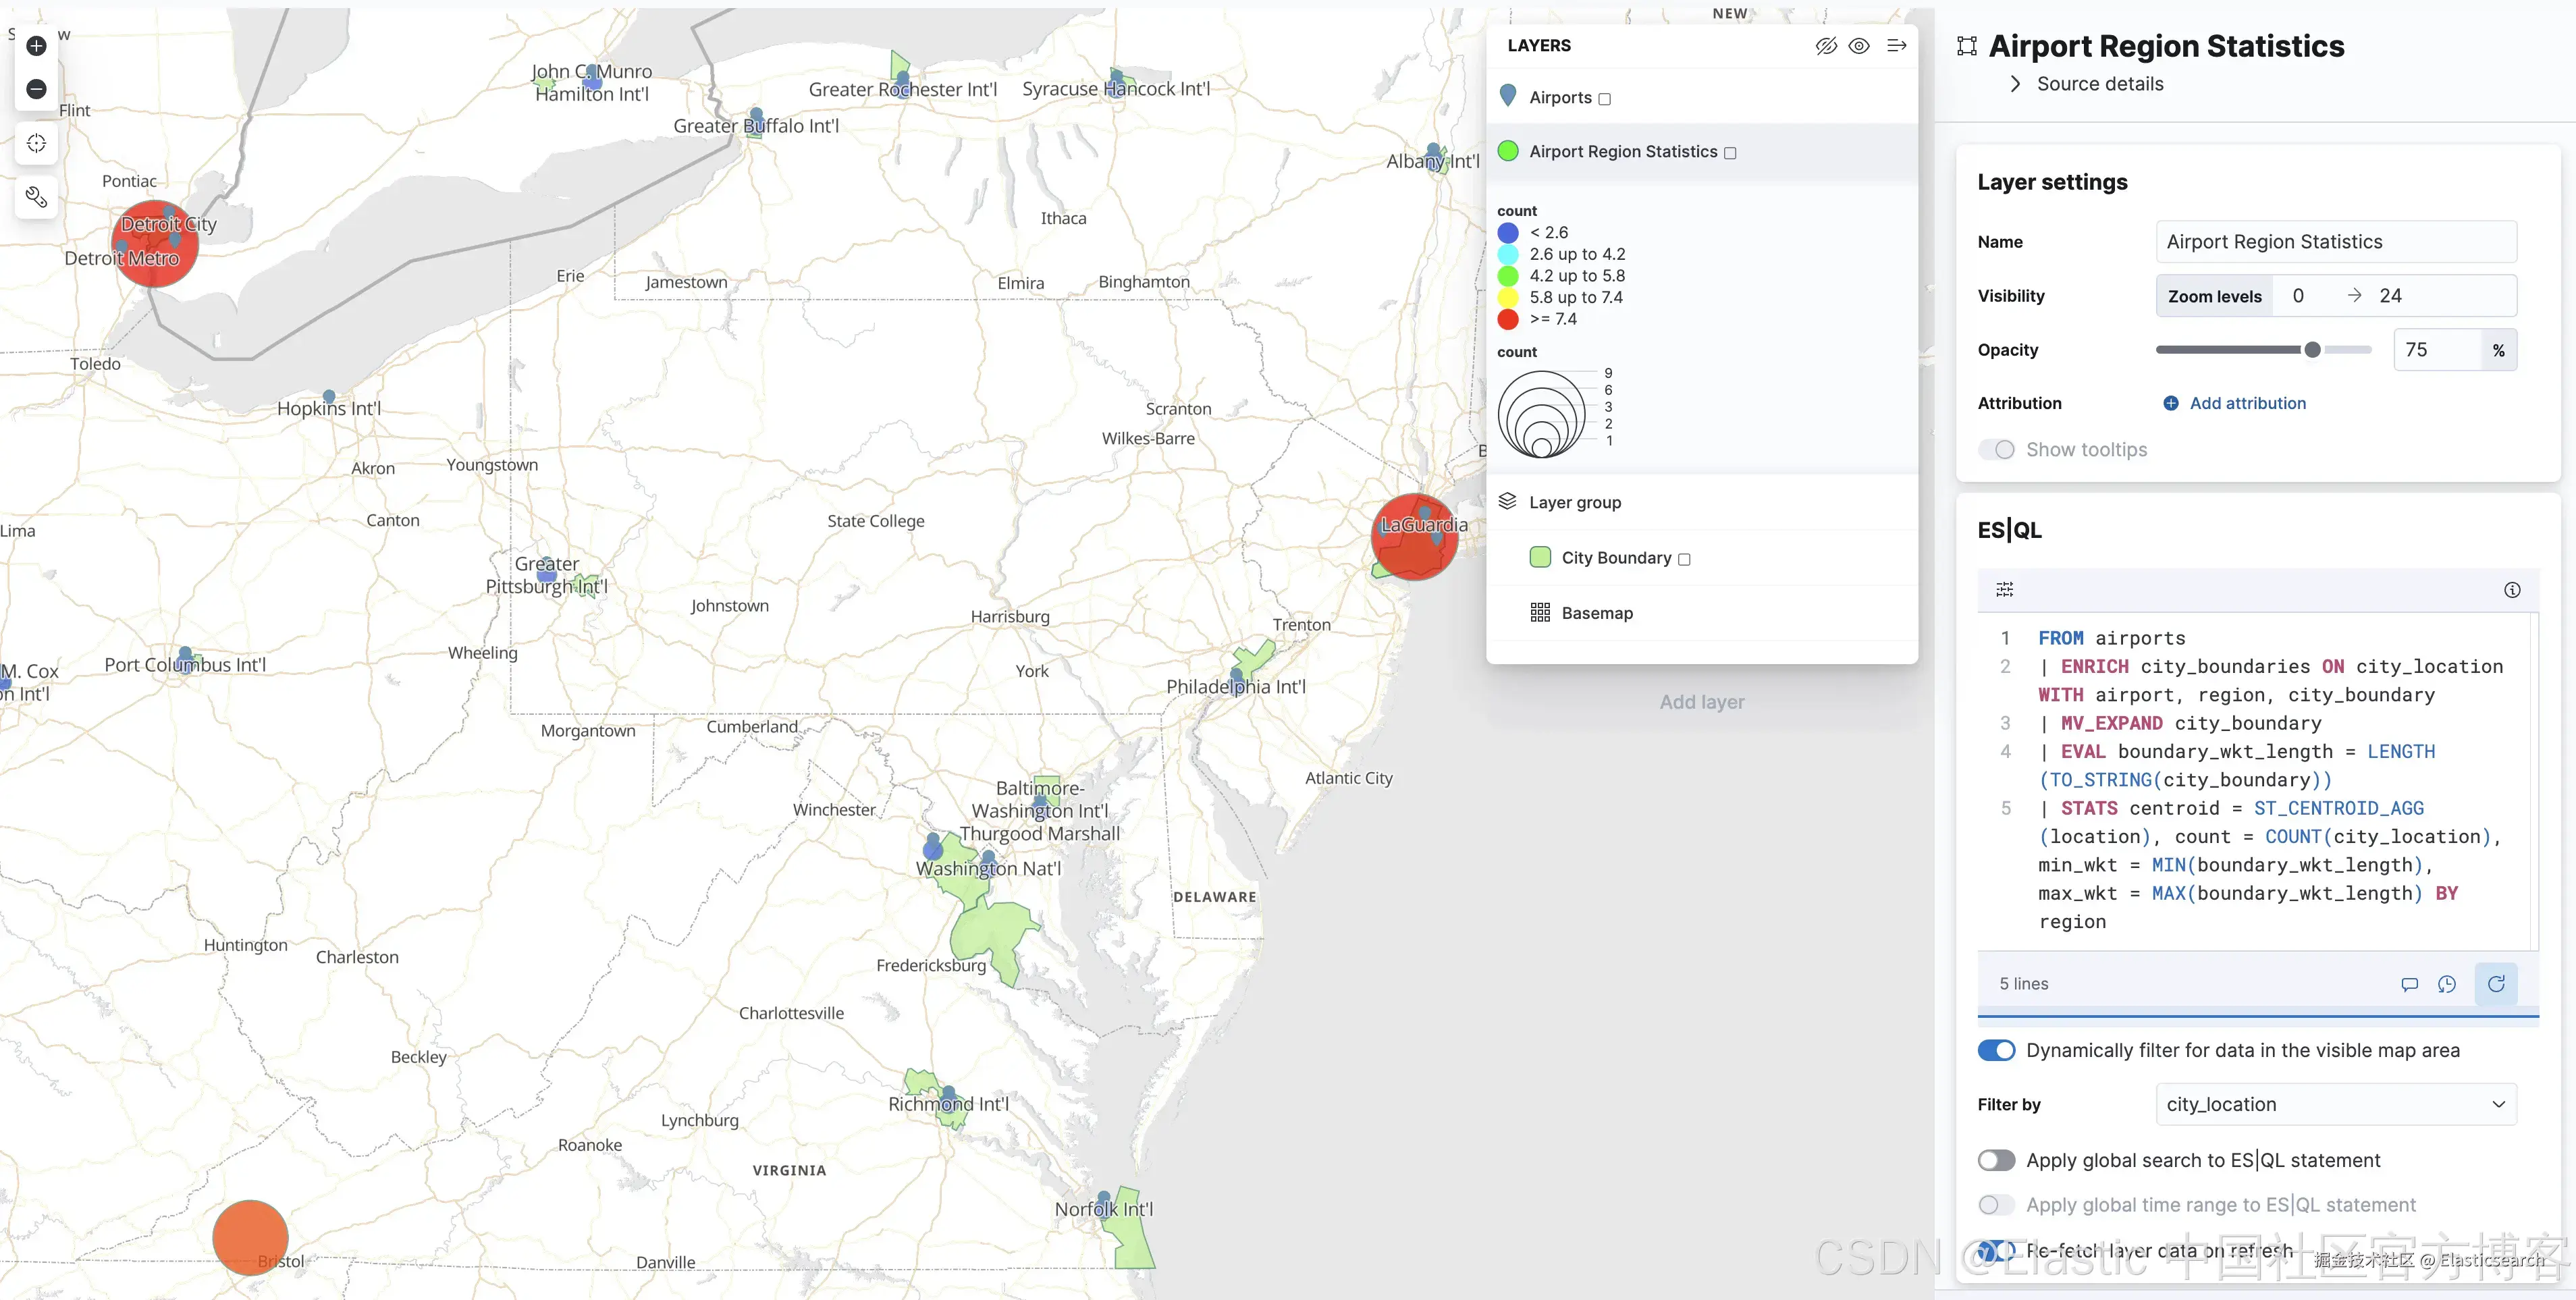Click the ES|QL feedback comment icon
This screenshot has height=1300, width=2576.
[2410, 984]
